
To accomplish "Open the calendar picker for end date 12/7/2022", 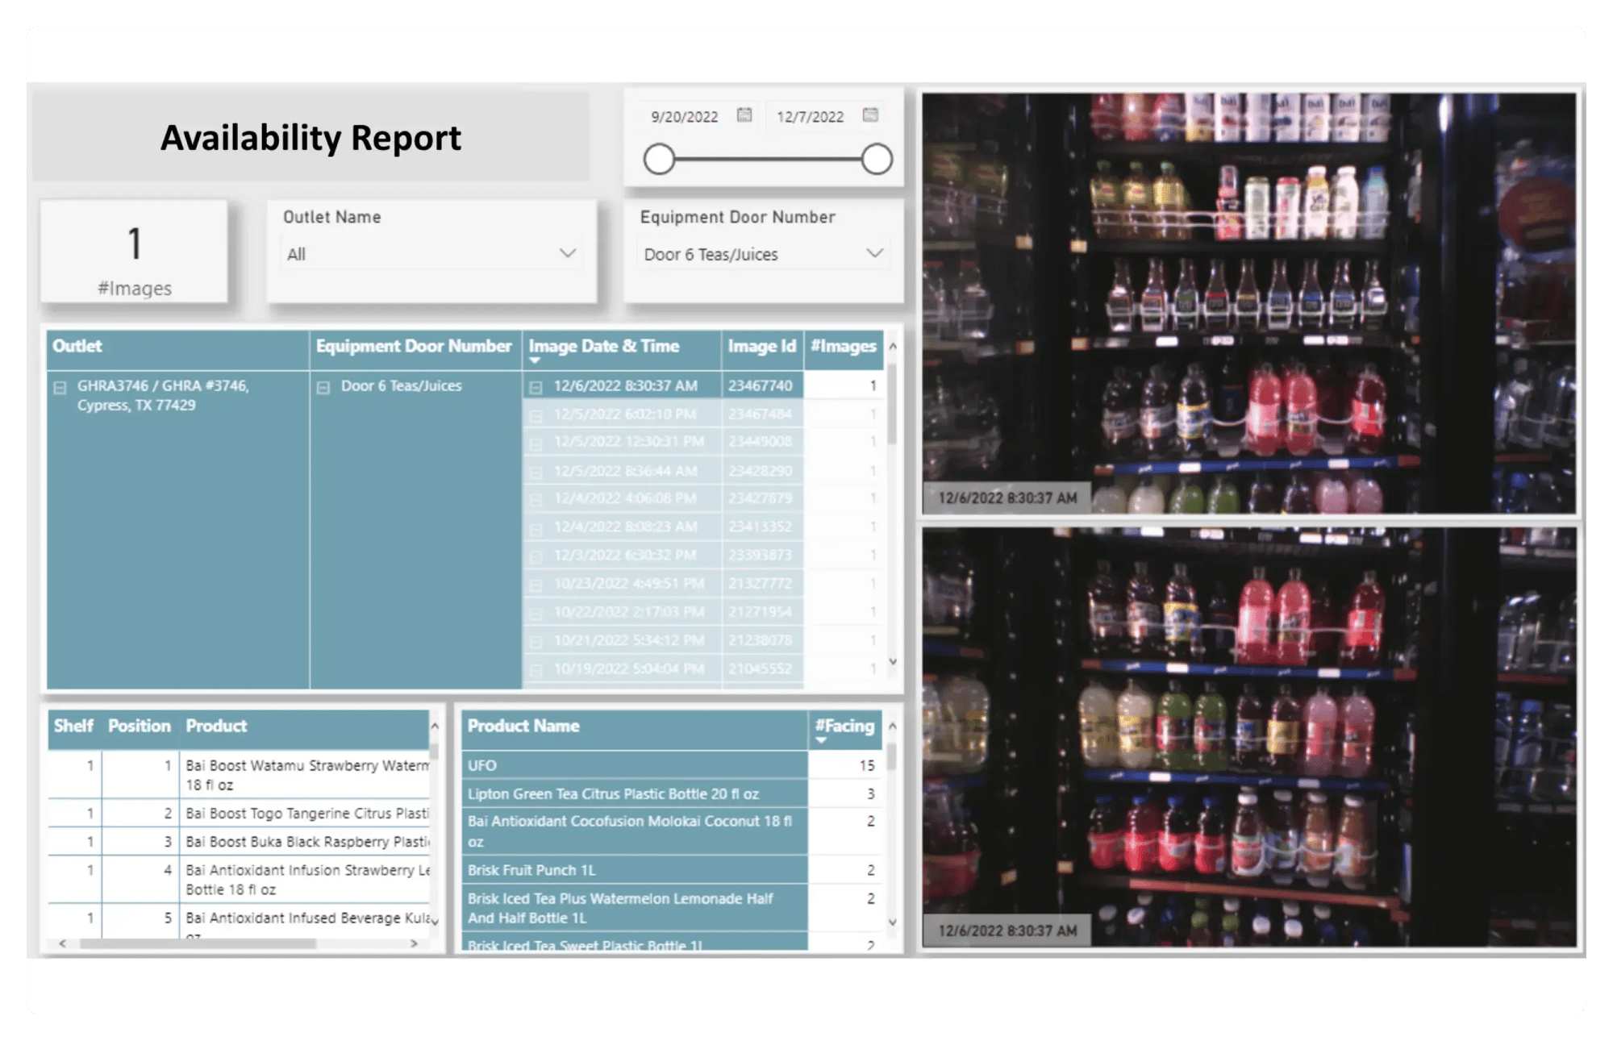I will coord(871,115).
